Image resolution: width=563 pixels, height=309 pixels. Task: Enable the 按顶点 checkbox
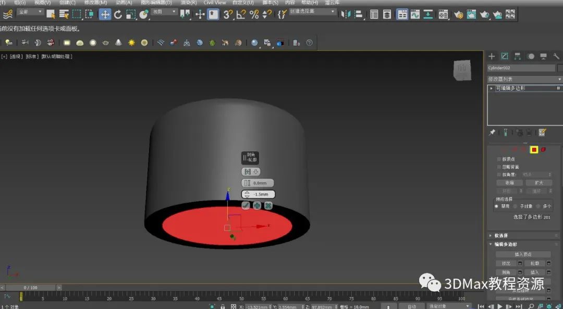point(499,159)
